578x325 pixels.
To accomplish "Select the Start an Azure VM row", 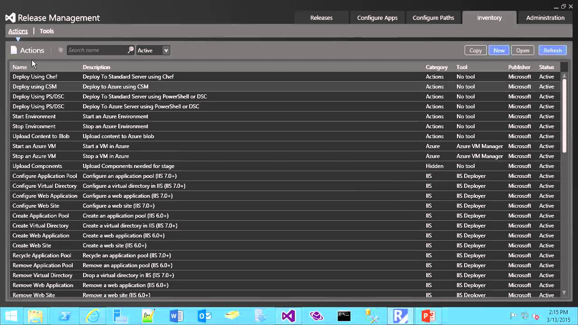I will [285, 146].
